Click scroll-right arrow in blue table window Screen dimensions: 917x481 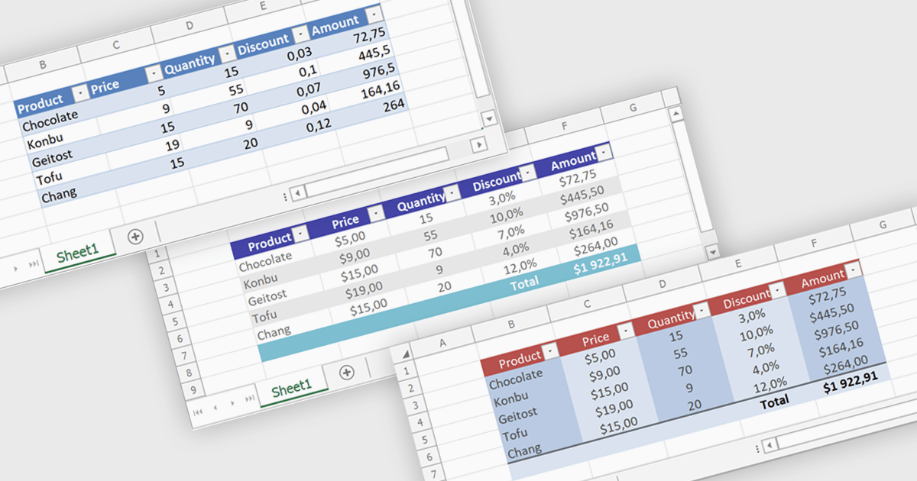(x=478, y=144)
